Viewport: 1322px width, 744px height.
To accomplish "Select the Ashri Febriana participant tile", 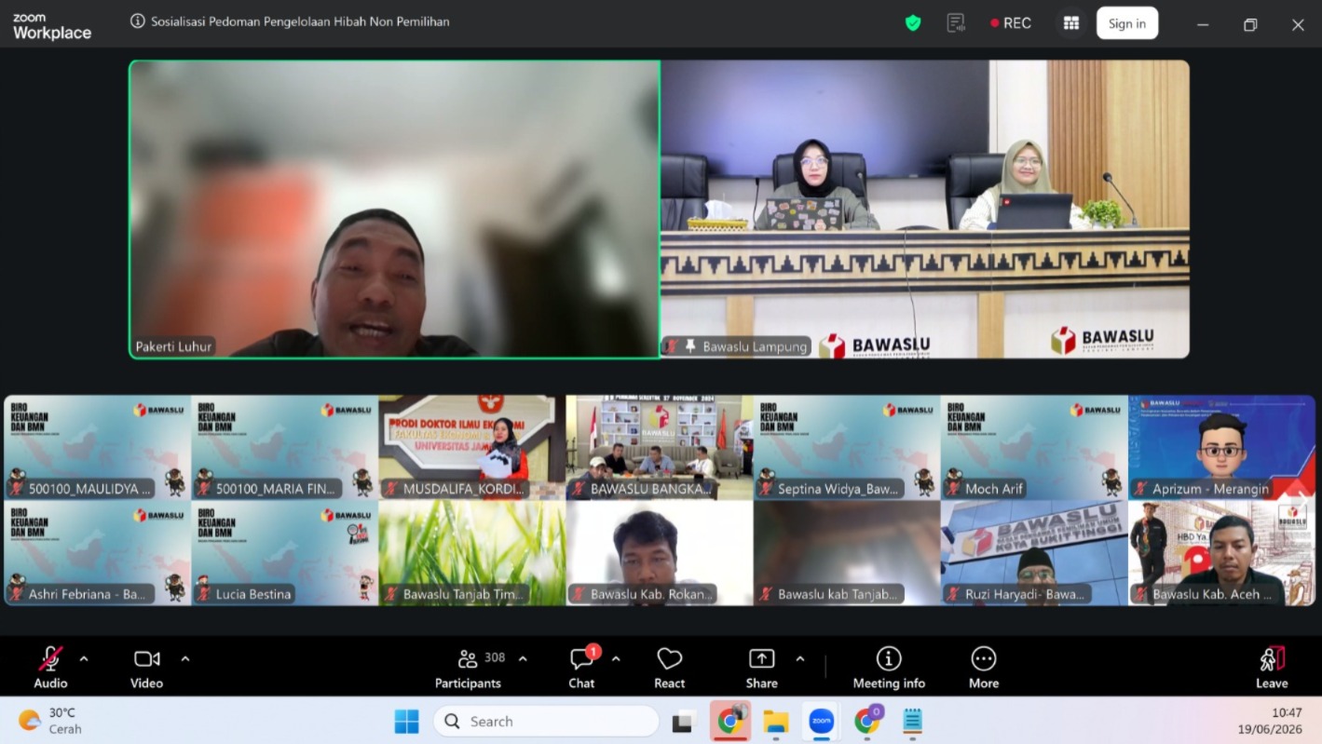I will pos(98,553).
